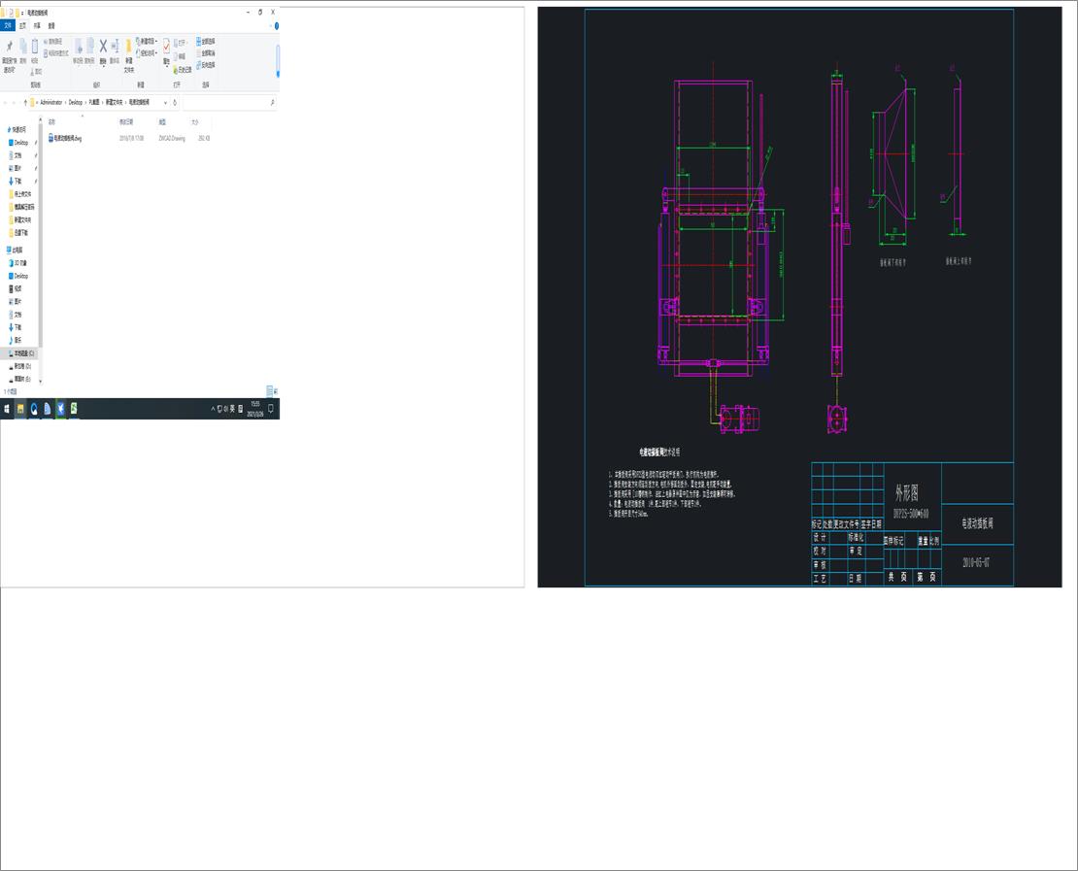Select the .dwg drawing file
Viewport: 1078px width, 871px height.
click(67, 139)
